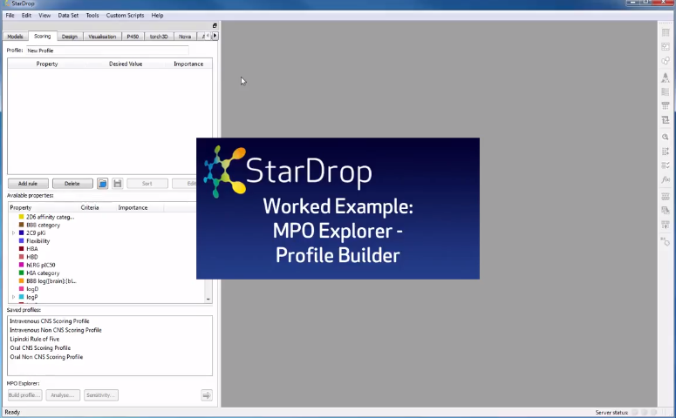
Task: Open the Edit menu
Action: click(26, 15)
